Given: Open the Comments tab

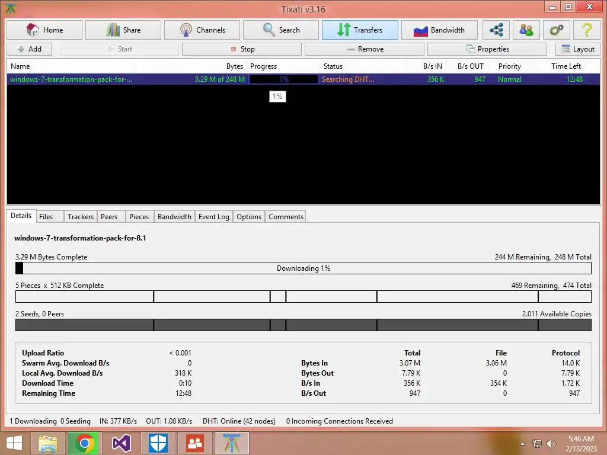Looking at the screenshot, I should (286, 217).
